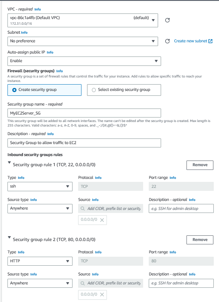Refresh the VPC list
The image size is (219, 302).
tap(167, 20)
